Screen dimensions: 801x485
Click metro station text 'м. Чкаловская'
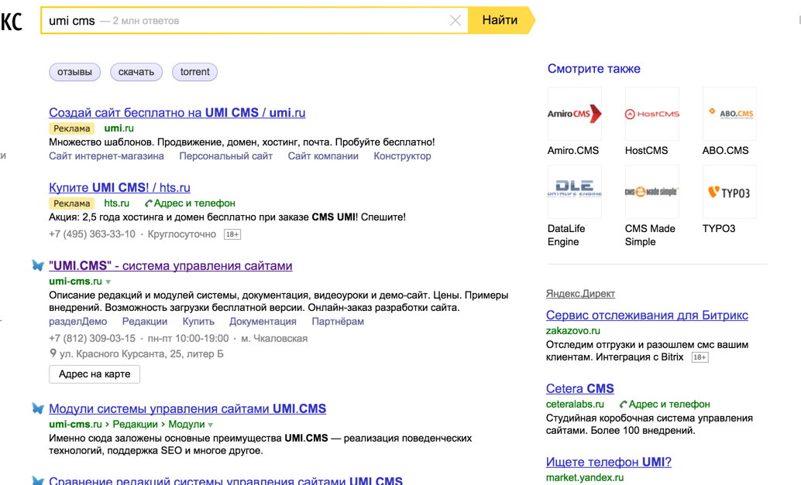[274, 338]
